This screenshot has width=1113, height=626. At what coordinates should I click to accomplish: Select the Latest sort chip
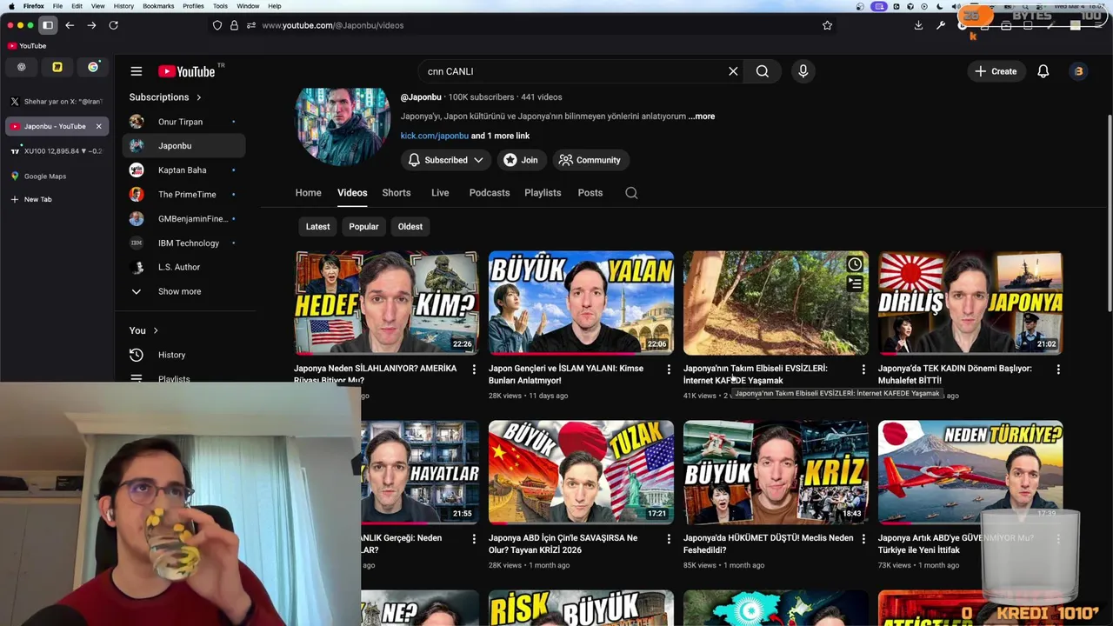pos(317,227)
